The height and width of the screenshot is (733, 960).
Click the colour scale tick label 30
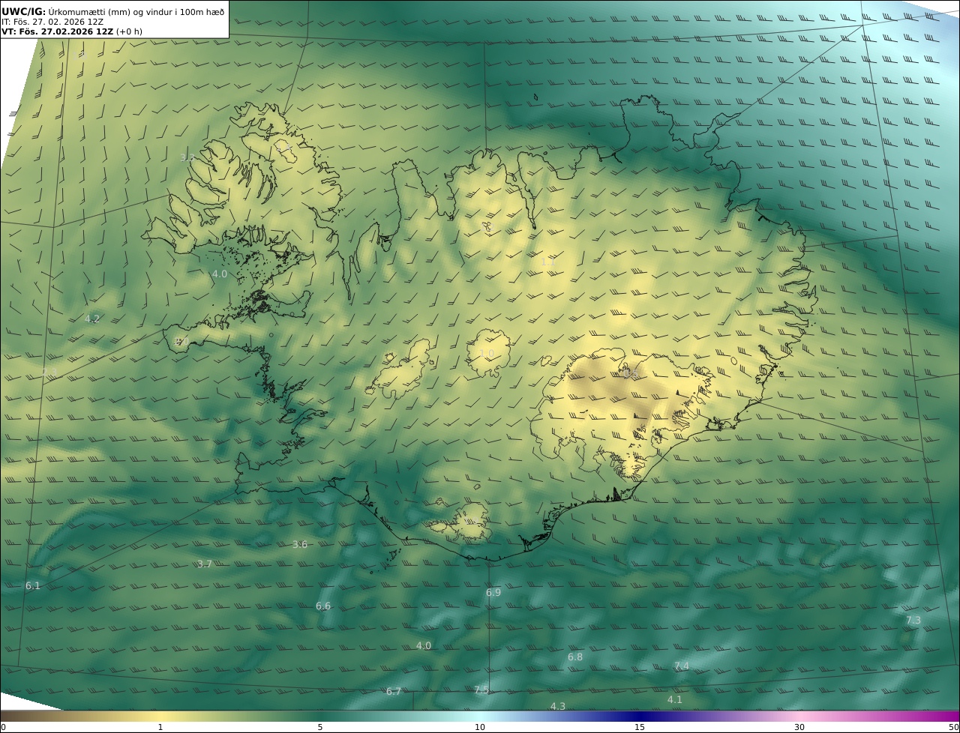point(799,727)
